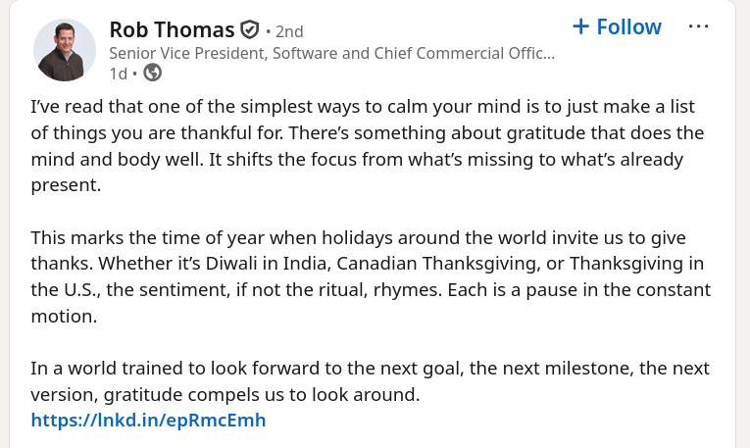Viewport: 750px width, 448px height.
Task: Click the "1d" post timestamp
Action: coord(118,73)
